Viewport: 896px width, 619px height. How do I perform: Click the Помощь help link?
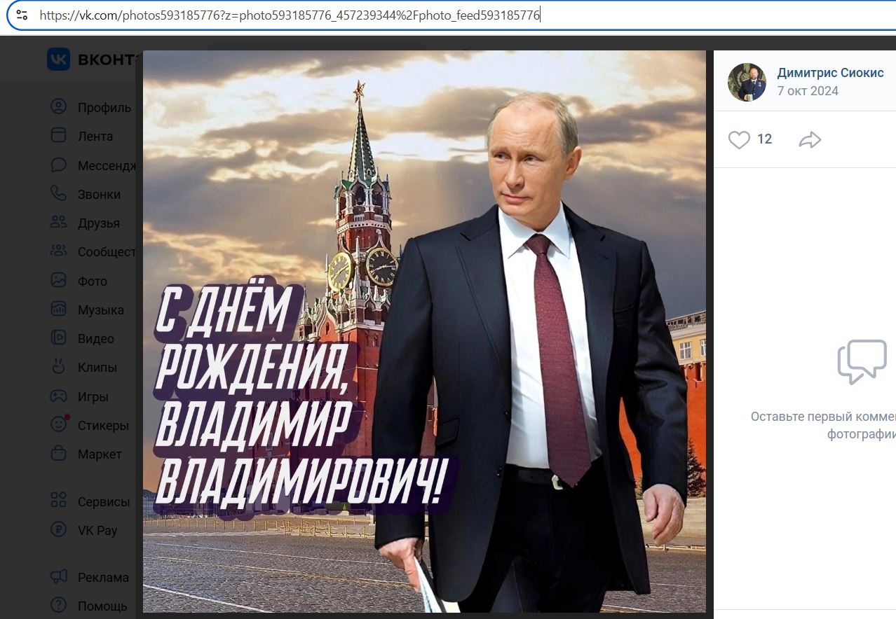(x=102, y=606)
